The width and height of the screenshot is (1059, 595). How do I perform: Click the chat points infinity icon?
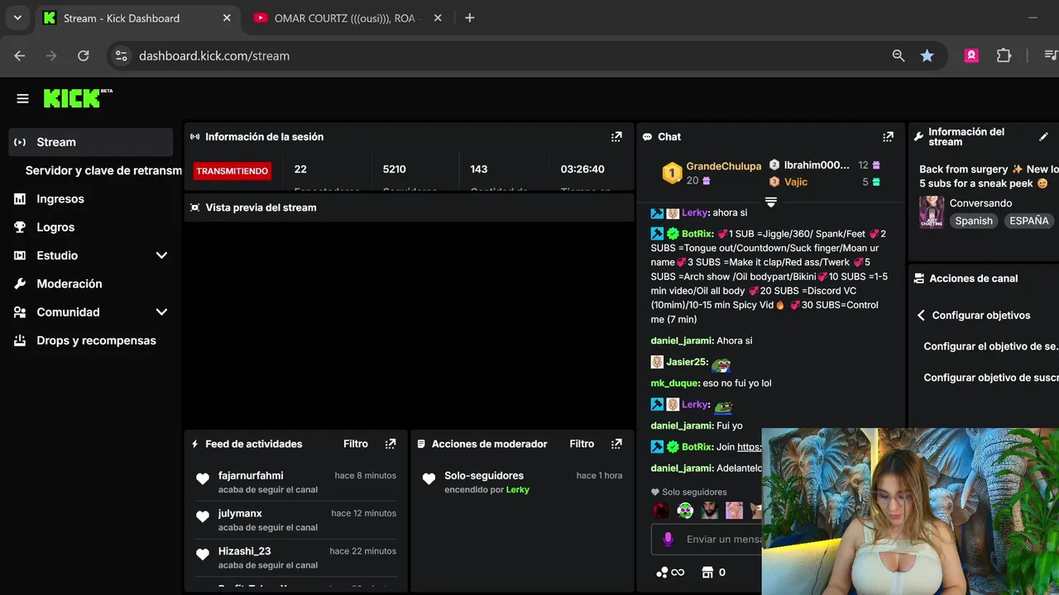pos(670,572)
